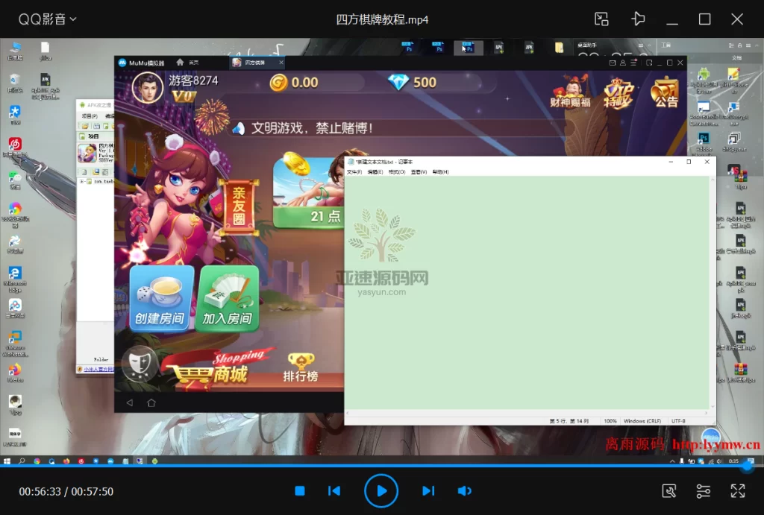Open the Windows Start button in the video
The height and width of the screenshot is (515, 764).
coord(7,461)
